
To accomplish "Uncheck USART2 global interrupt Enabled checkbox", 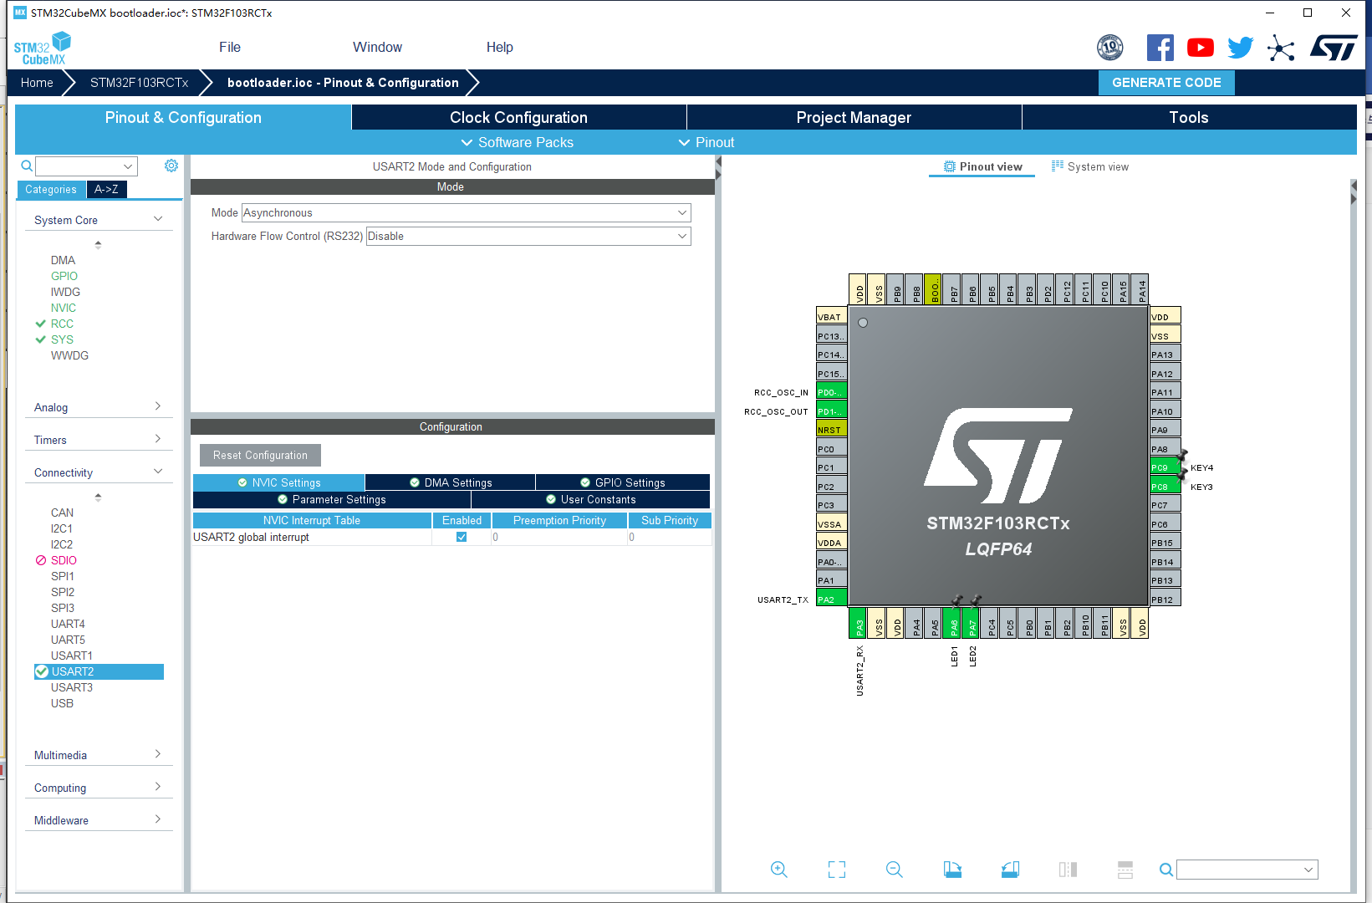I will coord(462,537).
